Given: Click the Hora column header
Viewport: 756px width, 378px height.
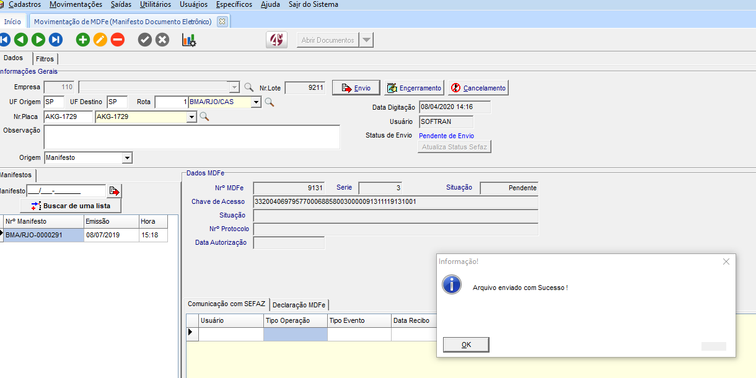Looking at the screenshot, I should [x=153, y=221].
